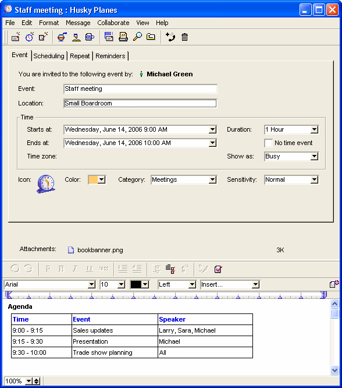Switch to the Scheduling tab
342x388 pixels.
click(x=49, y=56)
